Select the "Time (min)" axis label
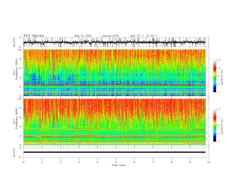This screenshot has width=235, height=182. 119,165
